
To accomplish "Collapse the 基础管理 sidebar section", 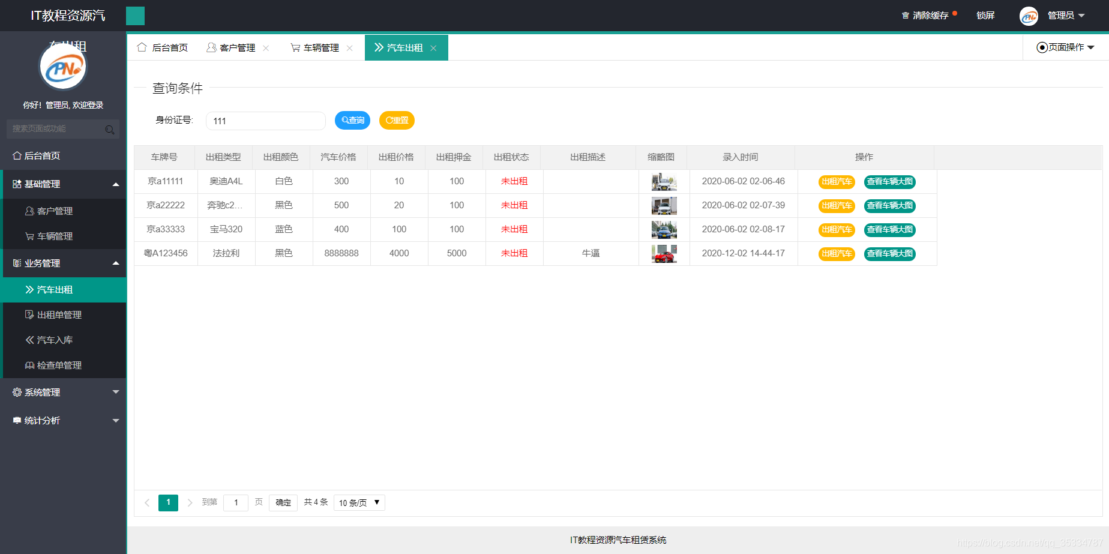I will tap(63, 184).
